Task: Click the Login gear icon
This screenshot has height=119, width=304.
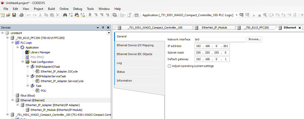Action: [x=241, y=15]
